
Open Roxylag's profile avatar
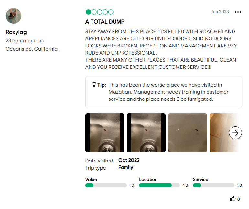pyautogui.click(x=14, y=16)
